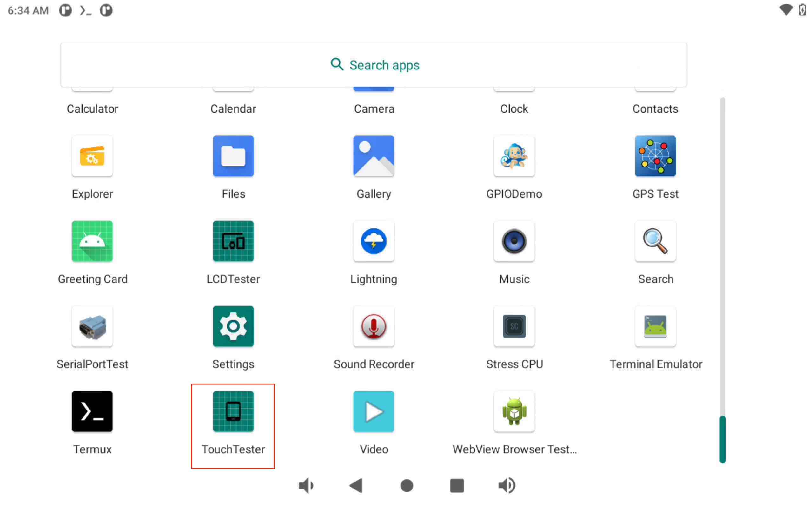
Task: Launch the TouchTester app
Action: 233,411
